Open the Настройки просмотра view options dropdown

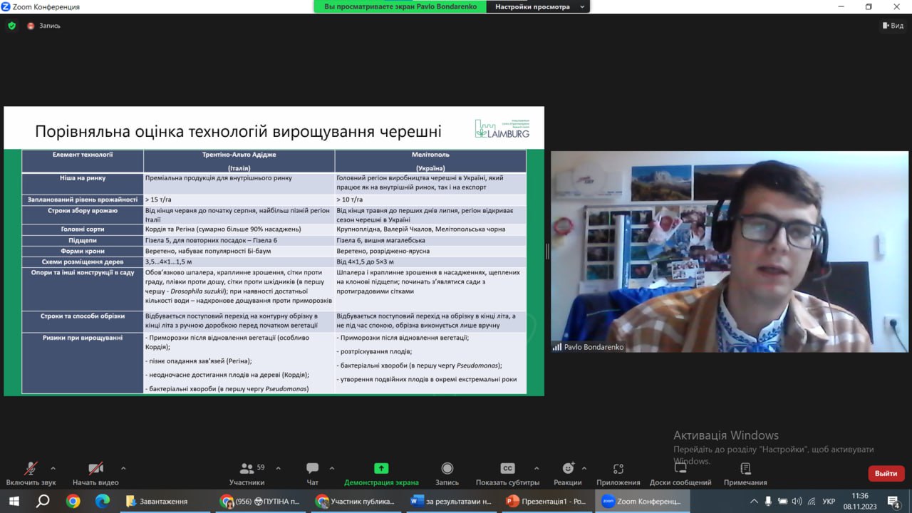point(538,6)
